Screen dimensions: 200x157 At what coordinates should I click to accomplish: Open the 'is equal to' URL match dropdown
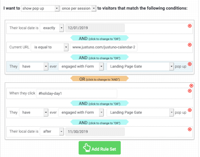click(49, 47)
